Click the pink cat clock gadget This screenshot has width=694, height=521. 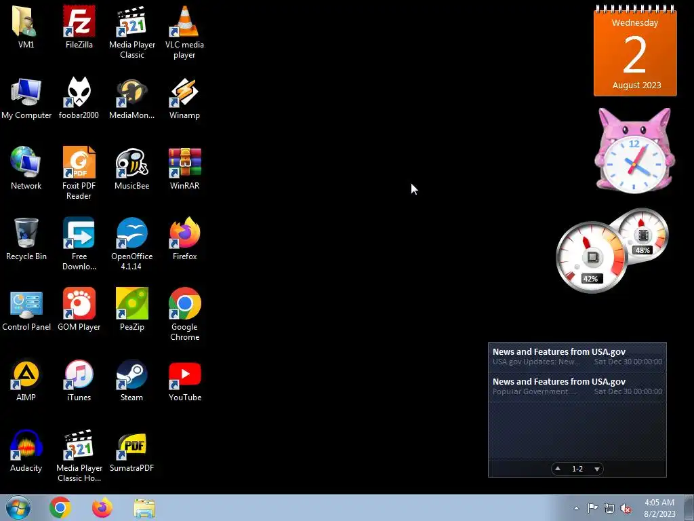click(x=634, y=151)
